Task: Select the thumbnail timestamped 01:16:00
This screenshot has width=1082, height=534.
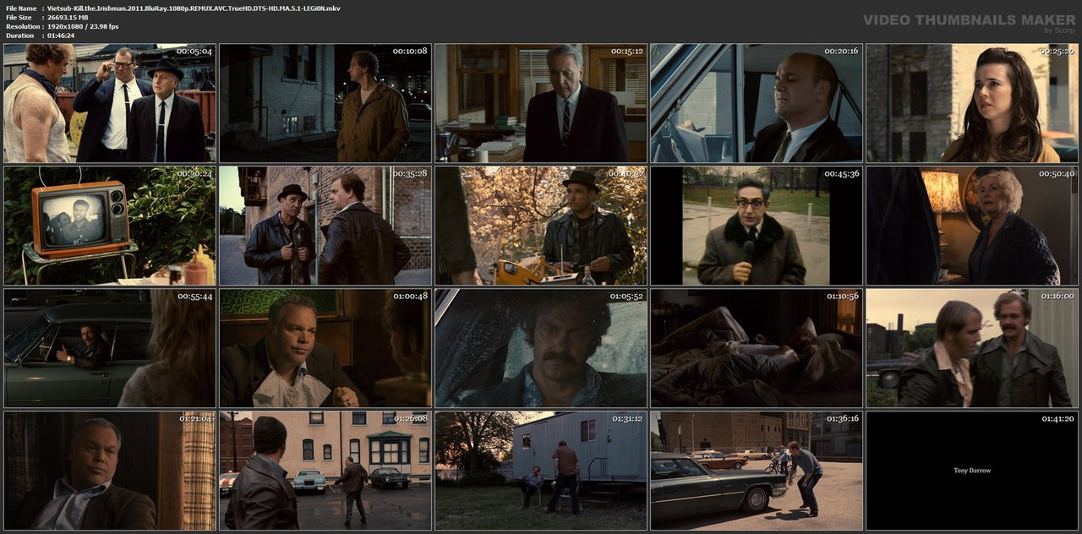Action: coord(972,348)
